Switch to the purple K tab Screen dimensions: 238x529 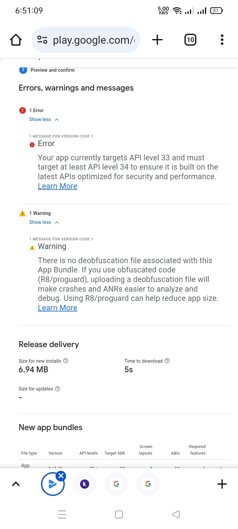click(85, 484)
